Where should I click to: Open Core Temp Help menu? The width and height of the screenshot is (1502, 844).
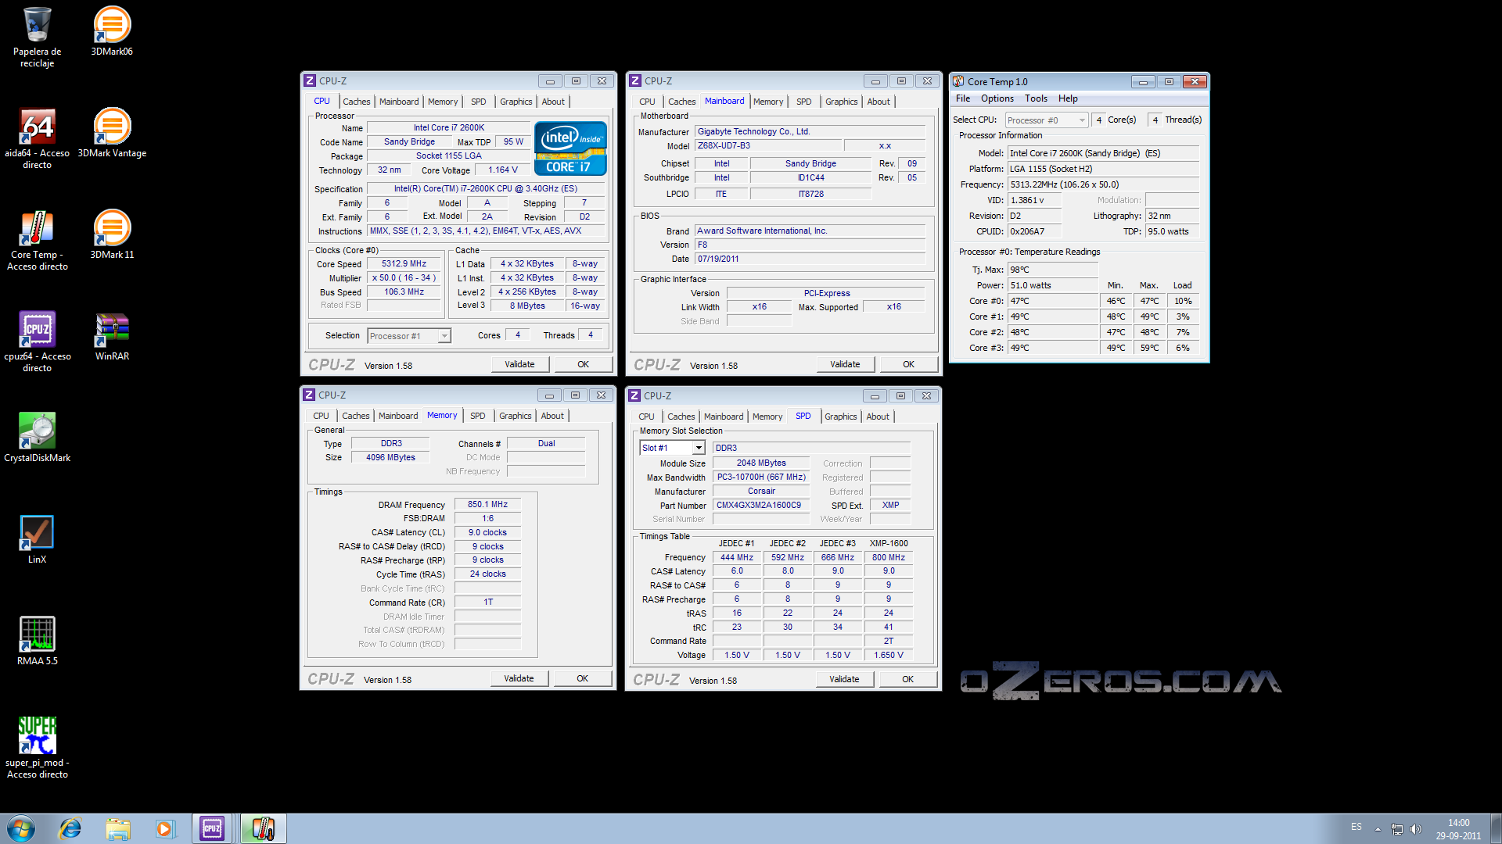1068,98
